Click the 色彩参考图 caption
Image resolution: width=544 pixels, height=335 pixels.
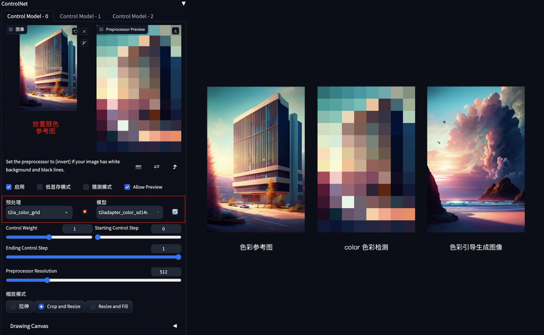256,247
